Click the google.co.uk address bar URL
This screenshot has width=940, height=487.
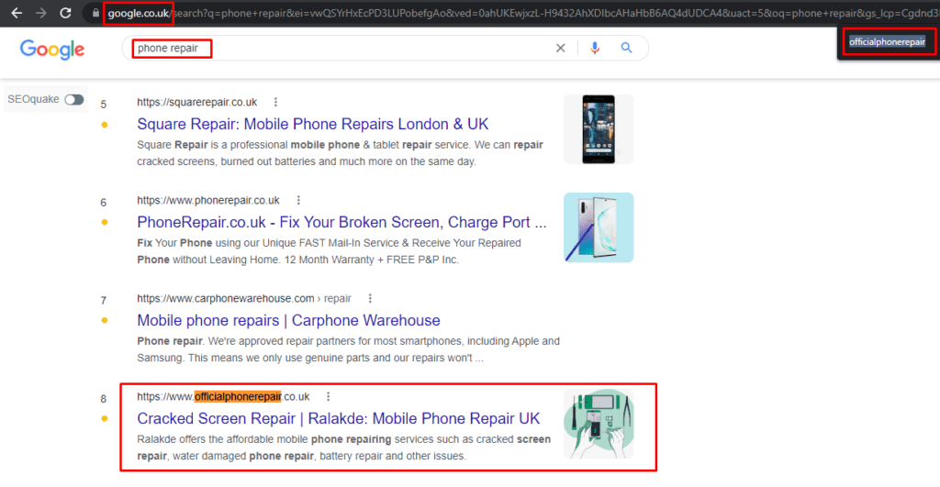tap(139, 13)
